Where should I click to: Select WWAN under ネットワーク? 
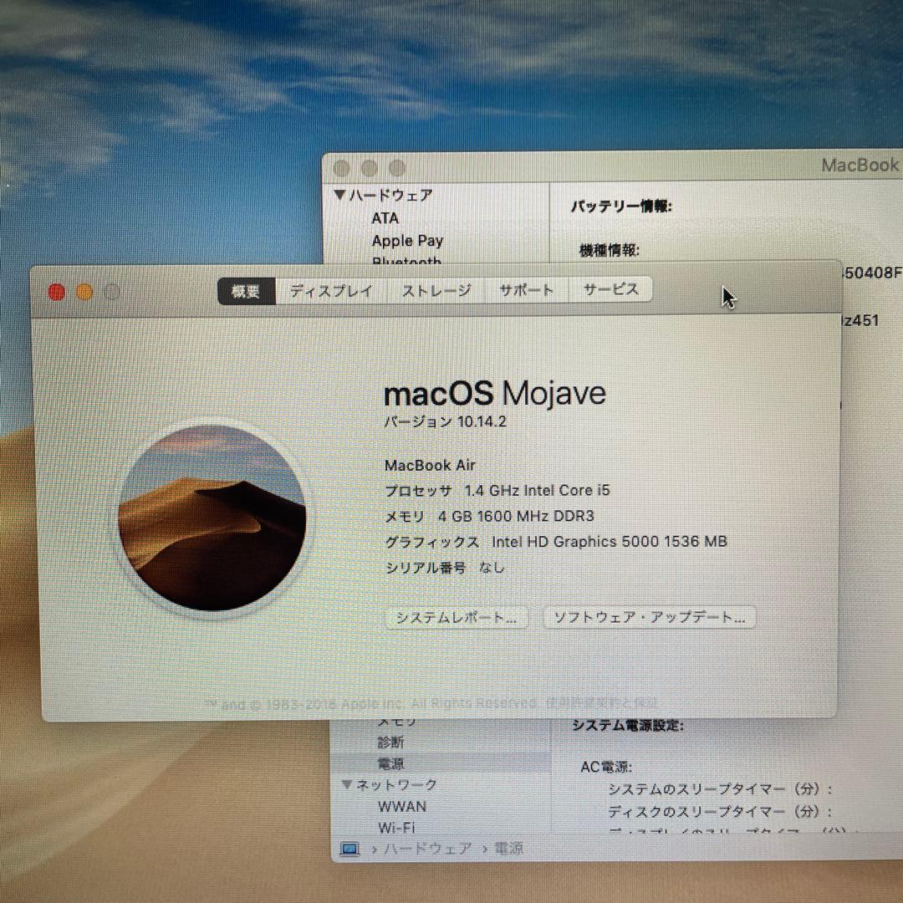(x=402, y=806)
